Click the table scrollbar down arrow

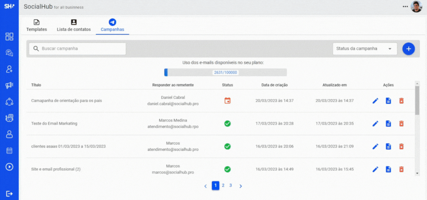coord(417,173)
